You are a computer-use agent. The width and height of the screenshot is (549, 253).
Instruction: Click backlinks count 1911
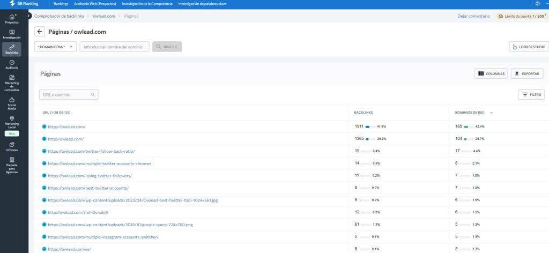(359, 126)
